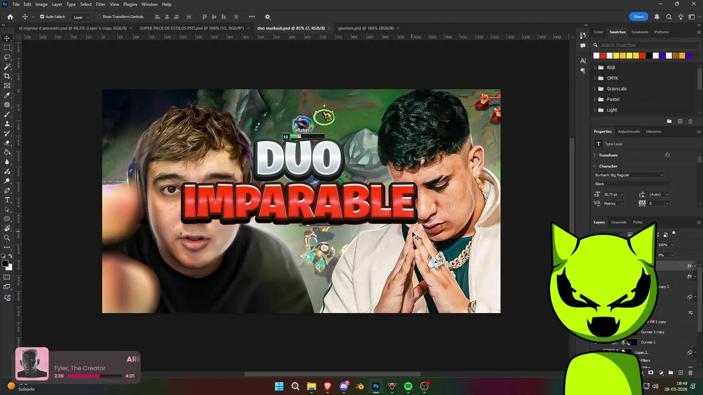Viewport: 703px width, 395px height.
Task: Align top edges in options bar
Action: [205, 17]
